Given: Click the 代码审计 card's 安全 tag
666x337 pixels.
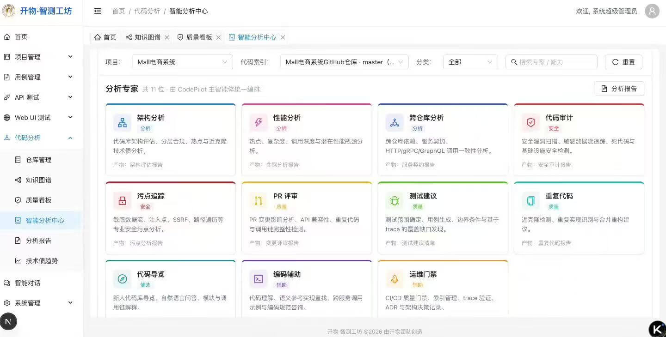Looking at the screenshot, I should pos(554,128).
